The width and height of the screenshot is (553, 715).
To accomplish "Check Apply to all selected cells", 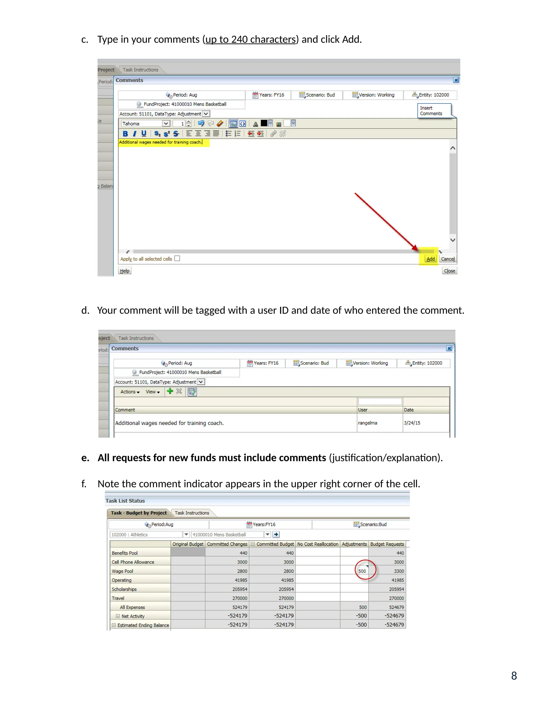I will pyautogui.click(x=177, y=258).
